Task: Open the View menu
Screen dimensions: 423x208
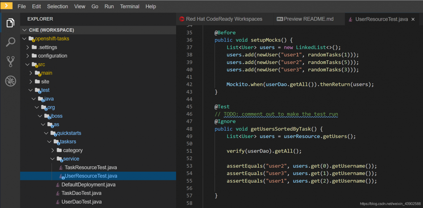Action: point(80,6)
